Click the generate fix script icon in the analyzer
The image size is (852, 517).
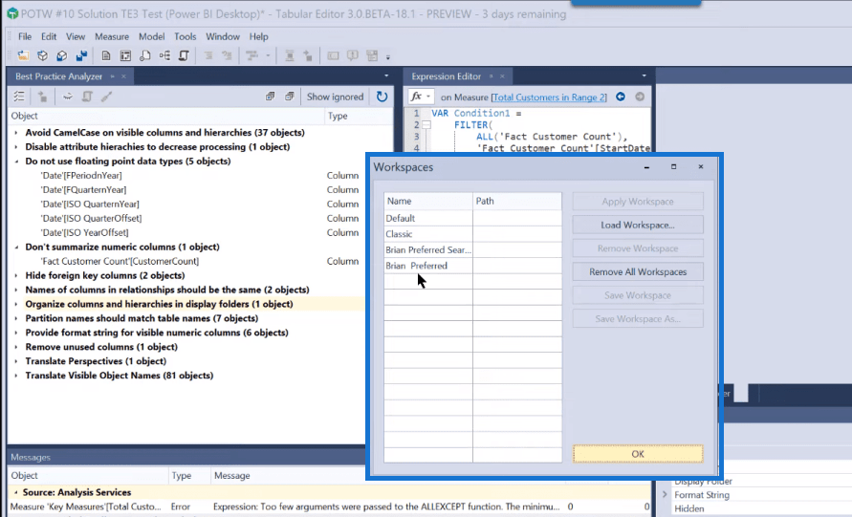tap(87, 97)
